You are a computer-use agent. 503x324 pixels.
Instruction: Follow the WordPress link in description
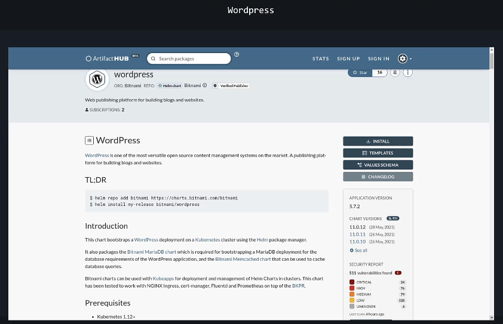97,155
